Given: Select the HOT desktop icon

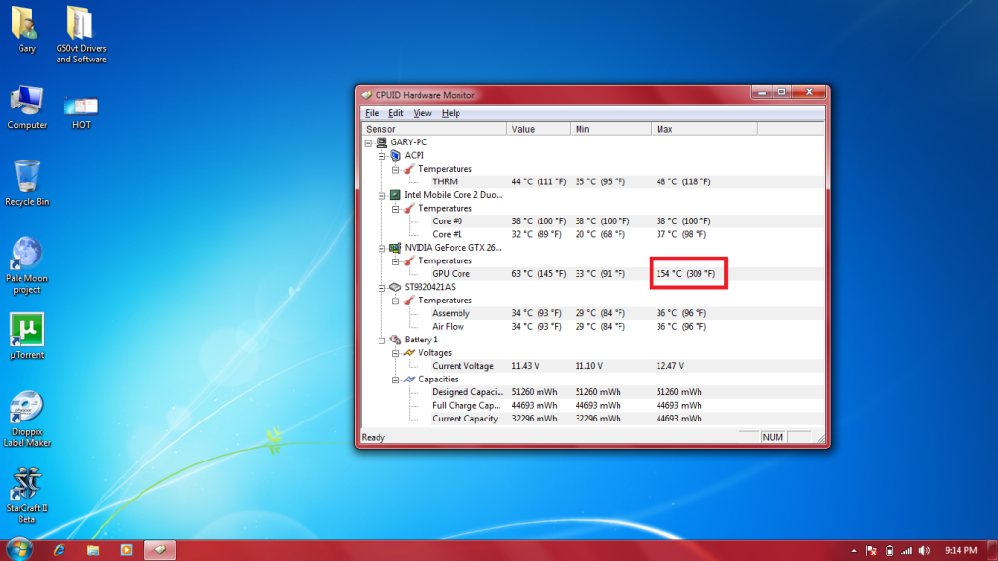Looking at the screenshot, I should coord(81,112).
